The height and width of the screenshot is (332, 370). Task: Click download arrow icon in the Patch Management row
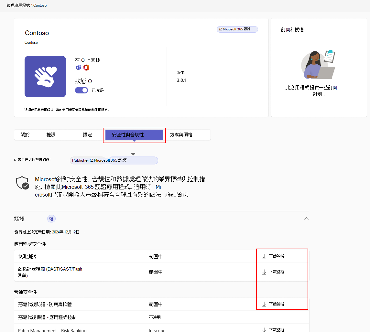(264, 330)
